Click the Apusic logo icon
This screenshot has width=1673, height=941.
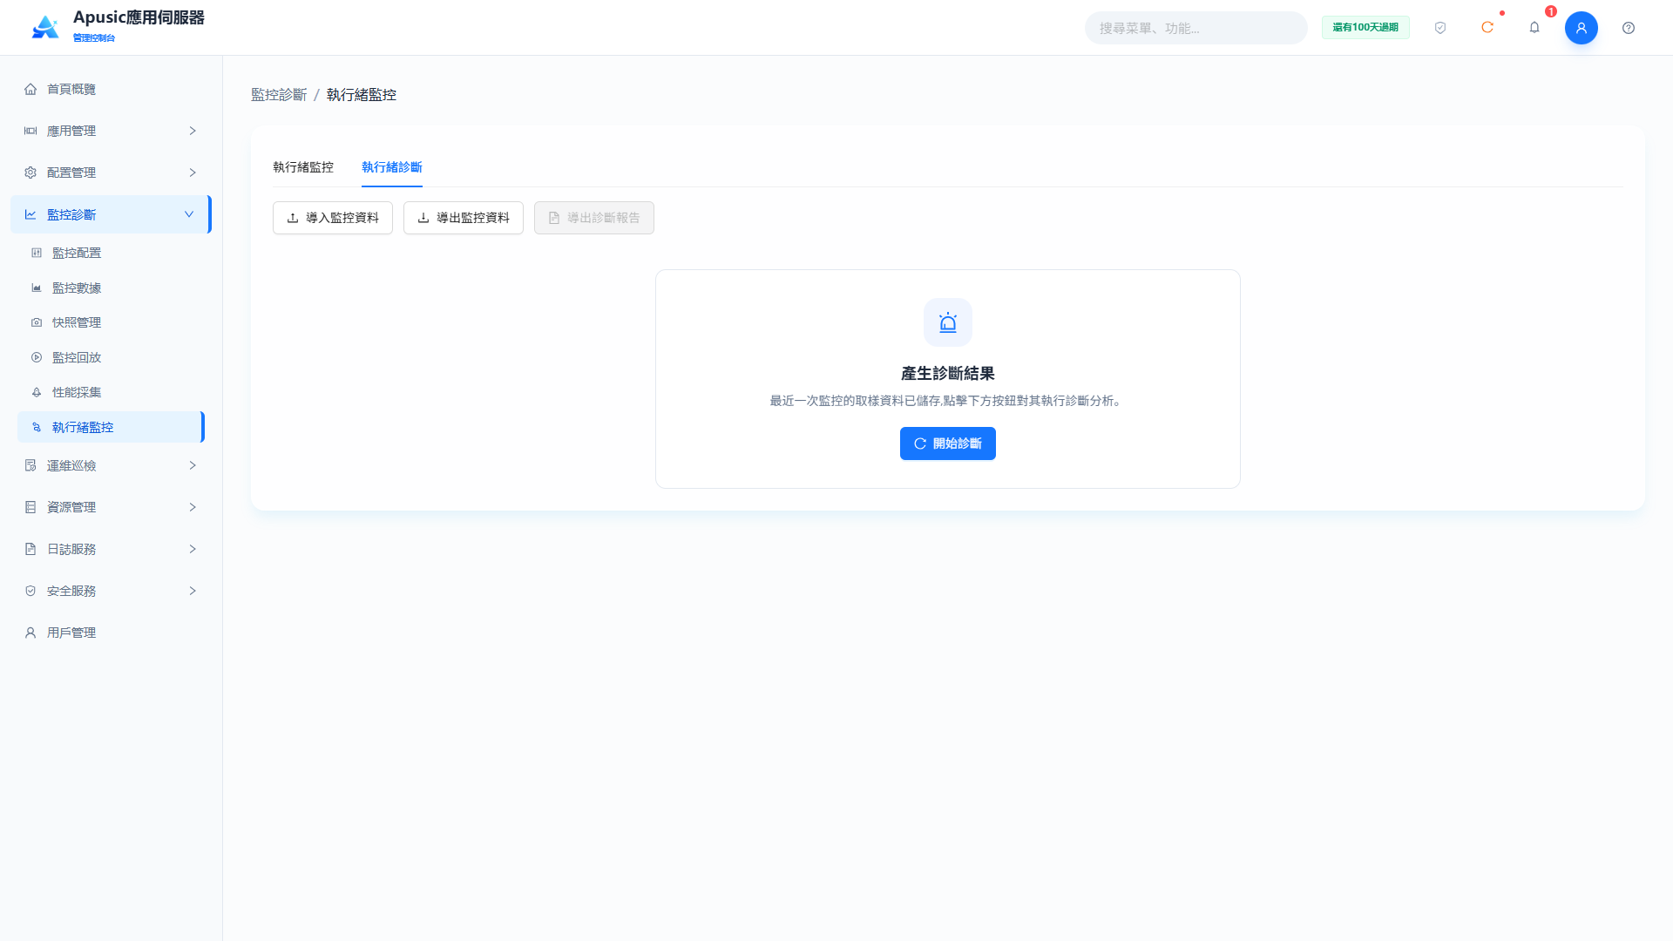(x=45, y=27)
